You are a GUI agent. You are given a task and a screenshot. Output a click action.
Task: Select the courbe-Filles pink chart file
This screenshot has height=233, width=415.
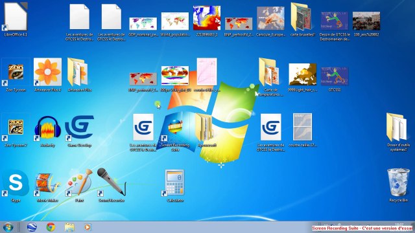[207, 72]
